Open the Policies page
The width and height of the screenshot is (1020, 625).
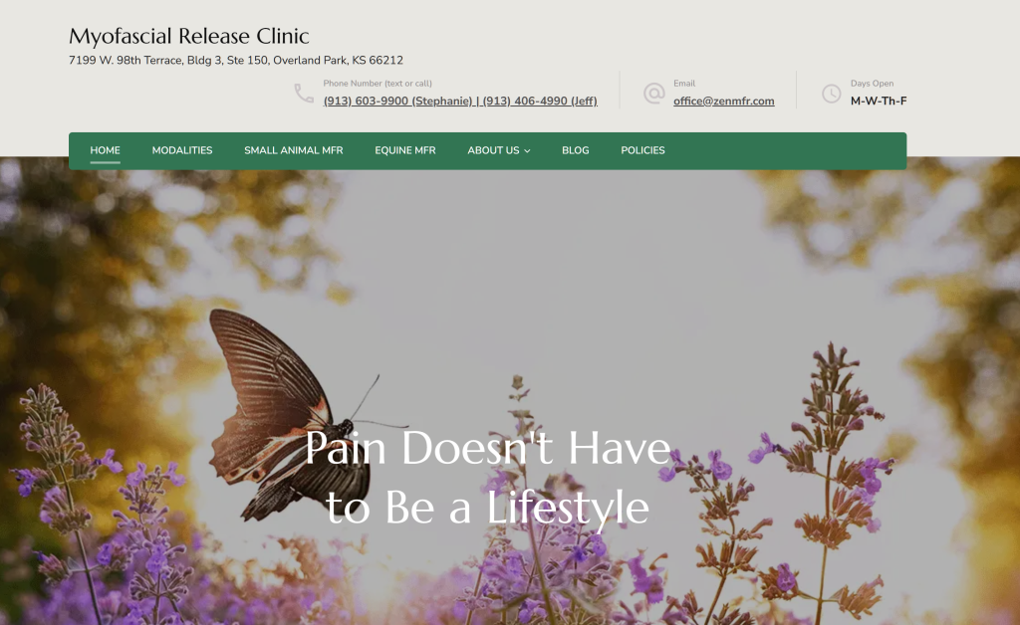642,150
